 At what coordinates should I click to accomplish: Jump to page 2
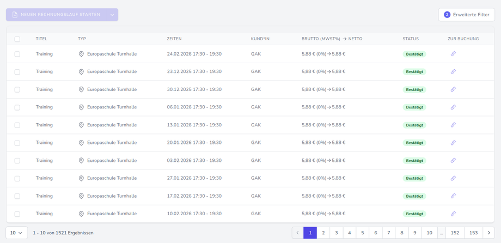(323, 233)
